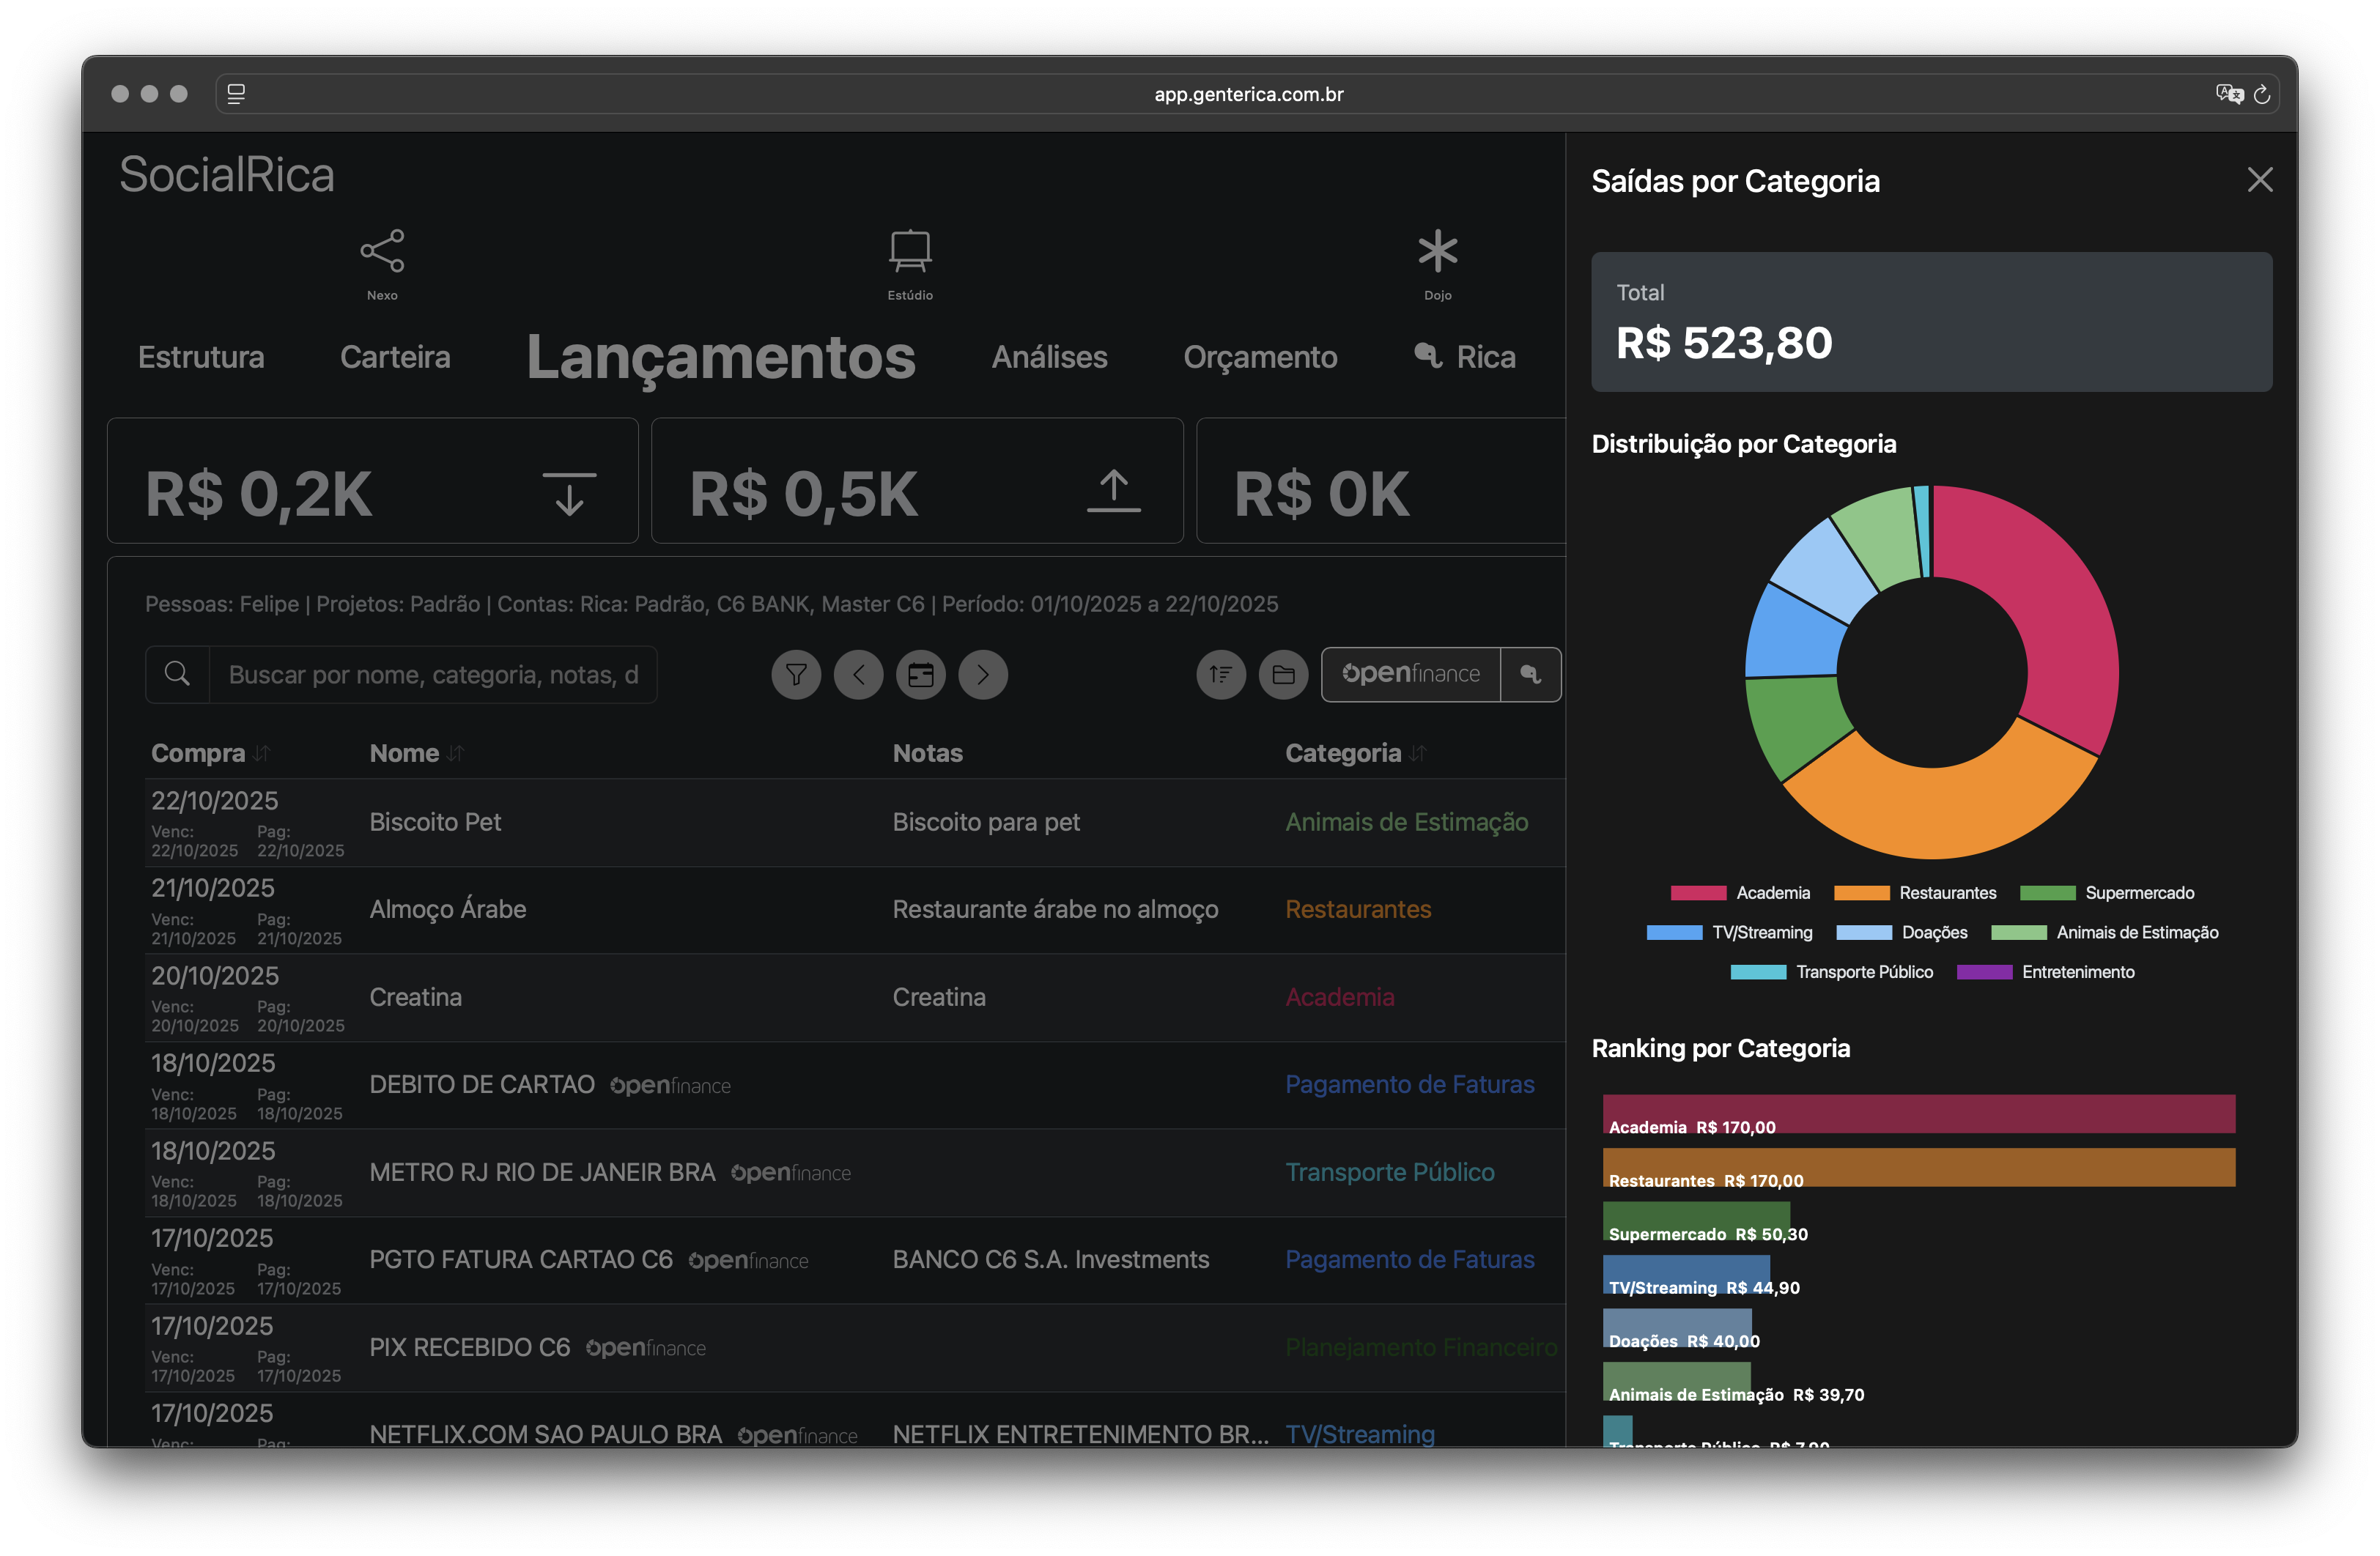Click the Dojo asterisk icon

tap(1437, 252)
